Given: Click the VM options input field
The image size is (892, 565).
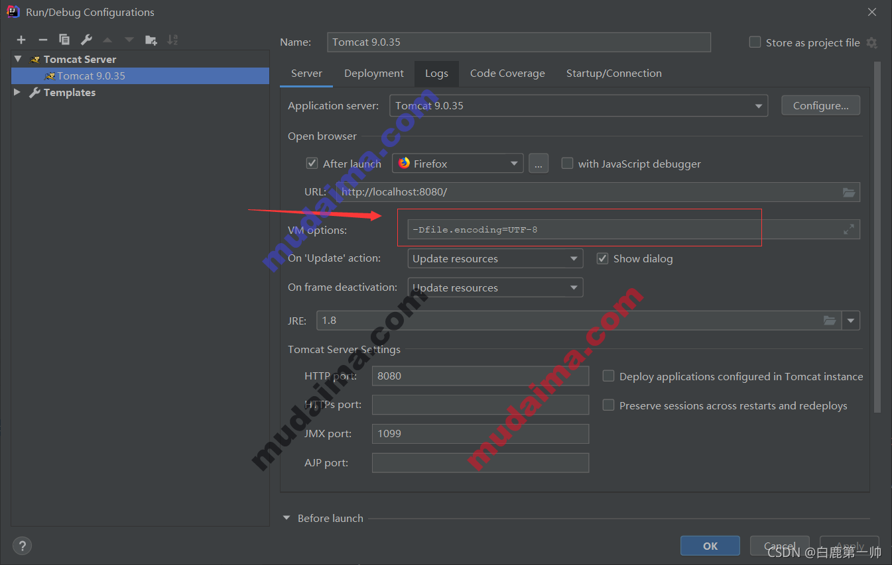Looking at the screenshot, I should (634, 229).
